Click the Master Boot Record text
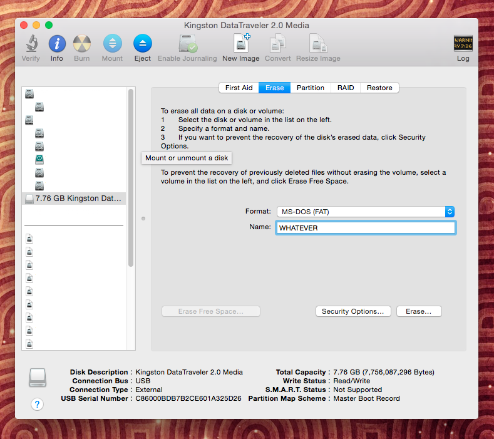 point(366,398)
